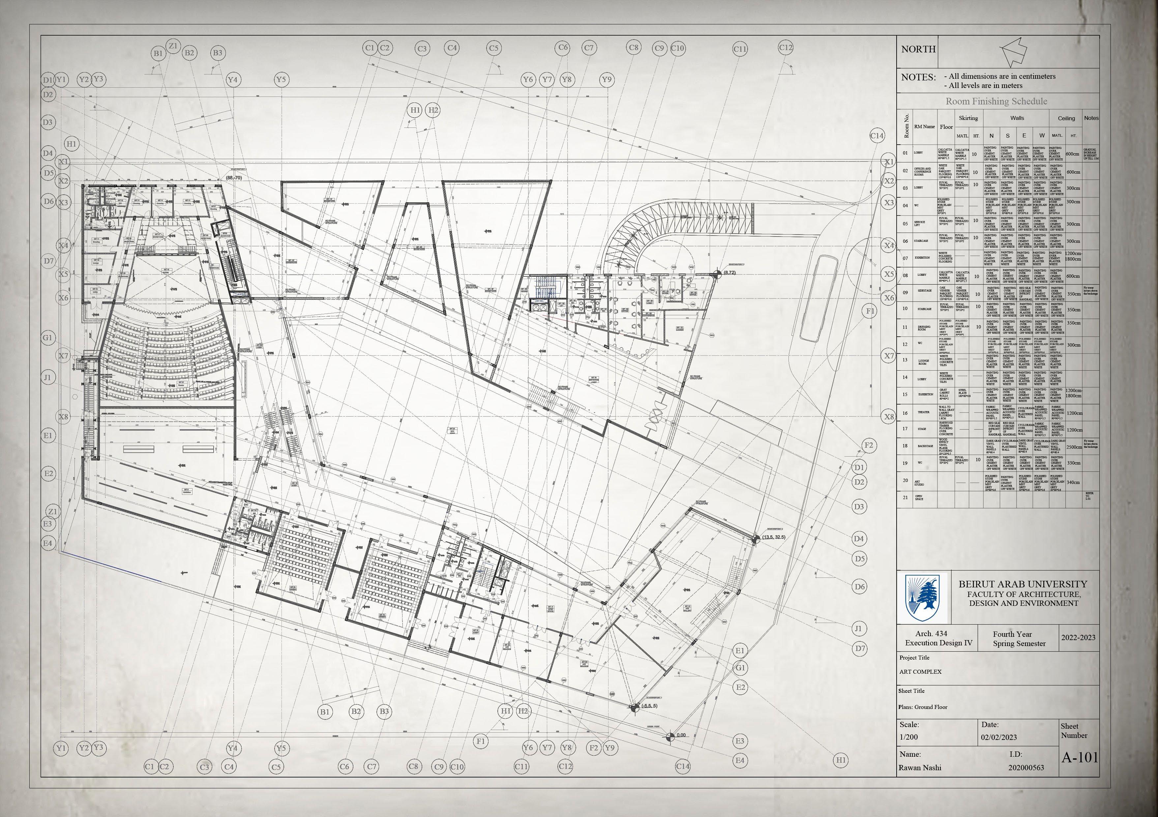Click the 0.00 origin point marker

670,737
